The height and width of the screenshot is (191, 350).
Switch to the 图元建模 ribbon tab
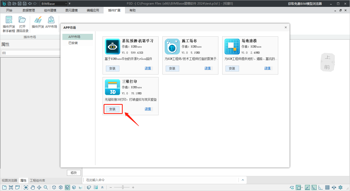[x=72, y=10]
